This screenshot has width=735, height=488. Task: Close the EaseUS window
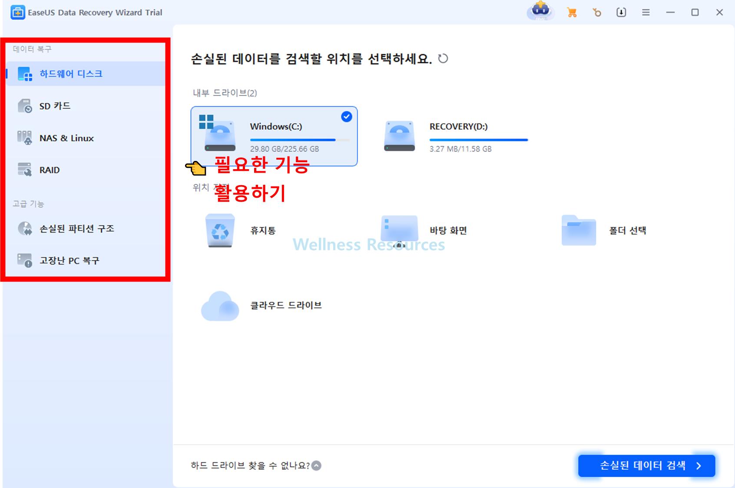pyautogui.click(x=720, y=13)
